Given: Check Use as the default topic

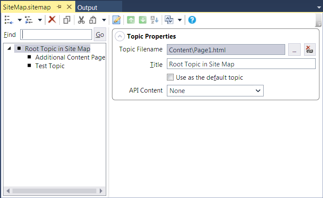Looking at the screenshot, I should click(170, 77).
